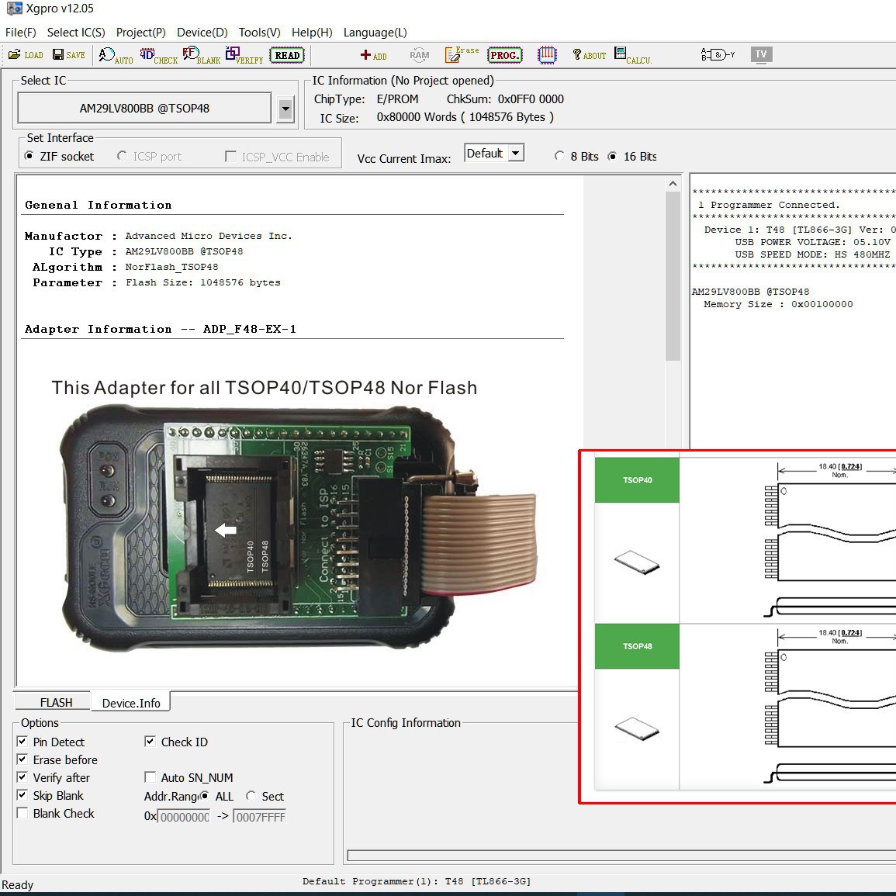
Task: Click the VERIFY toolbar icon
Action: pyautogui.click(x=244, y=55)
